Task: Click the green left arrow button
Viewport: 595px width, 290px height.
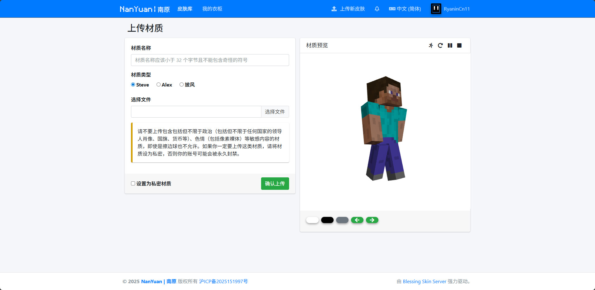Action: (357, 220)
